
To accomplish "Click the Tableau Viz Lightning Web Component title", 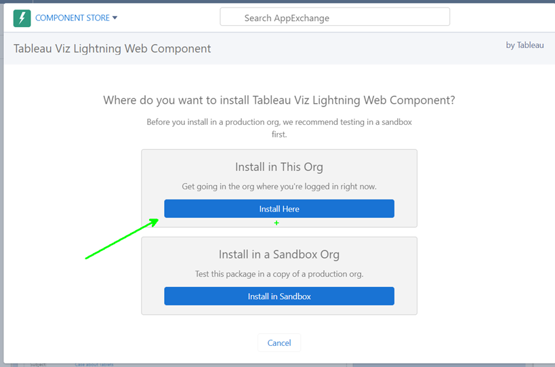I will pyautogui.click(x=112, y=49).
